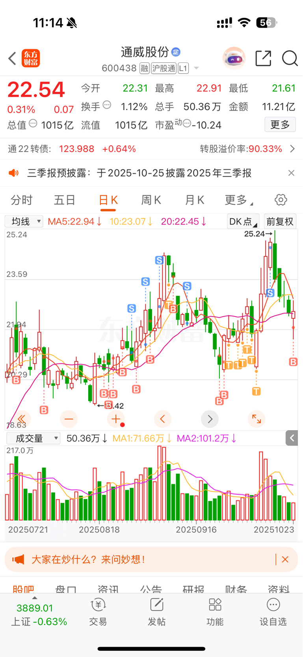This screenshot has width=303, height=657.
Task: Expand stock header dropdown arrow beside L1
Action: tap(196, 68)
